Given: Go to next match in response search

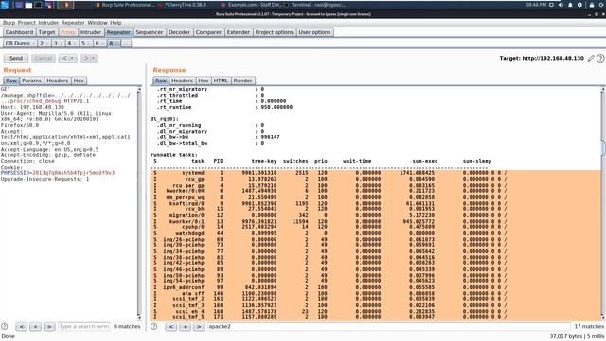Looking at the screenshot, I should click(199, 326).
